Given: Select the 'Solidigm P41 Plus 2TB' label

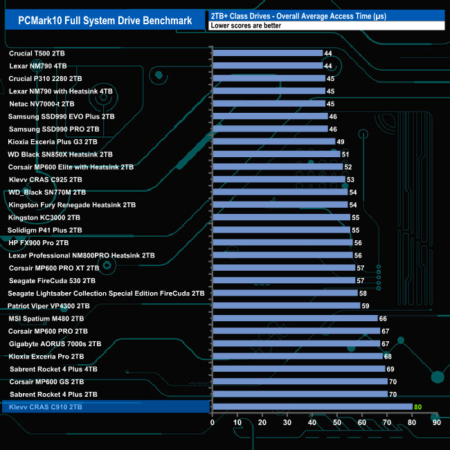Looking at the screenshot, I should pyautogui.click(x=45, y=230).
